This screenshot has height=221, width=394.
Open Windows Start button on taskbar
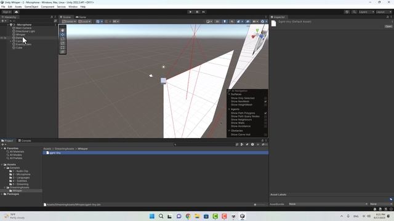[152, 216]
